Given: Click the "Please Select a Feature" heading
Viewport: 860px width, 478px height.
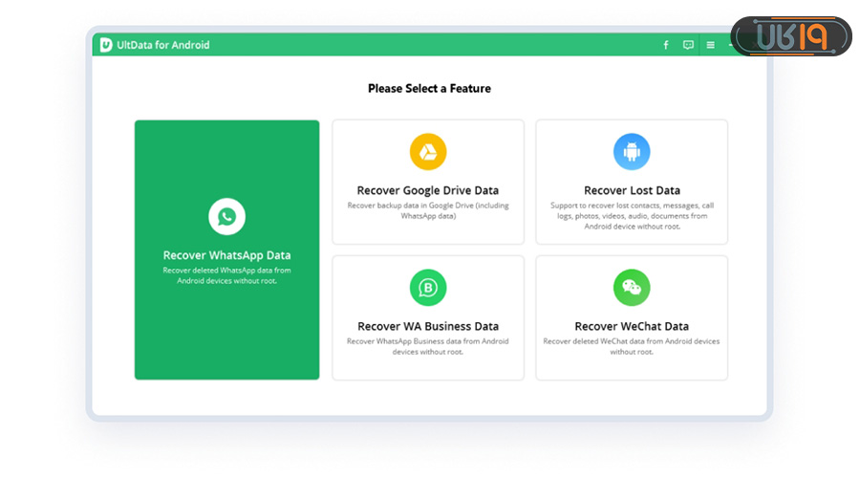Looking at the screenshot, I should [429, 89].
